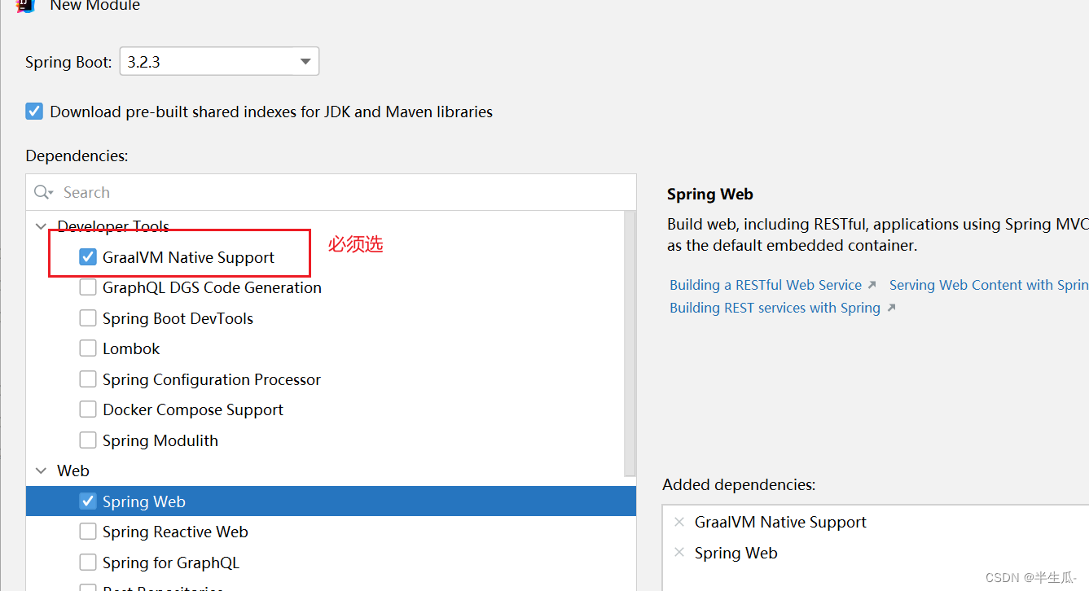Select the Docker Compose Support label
The height and width of the screenshot is (591, 1089).
click(193, 409)
